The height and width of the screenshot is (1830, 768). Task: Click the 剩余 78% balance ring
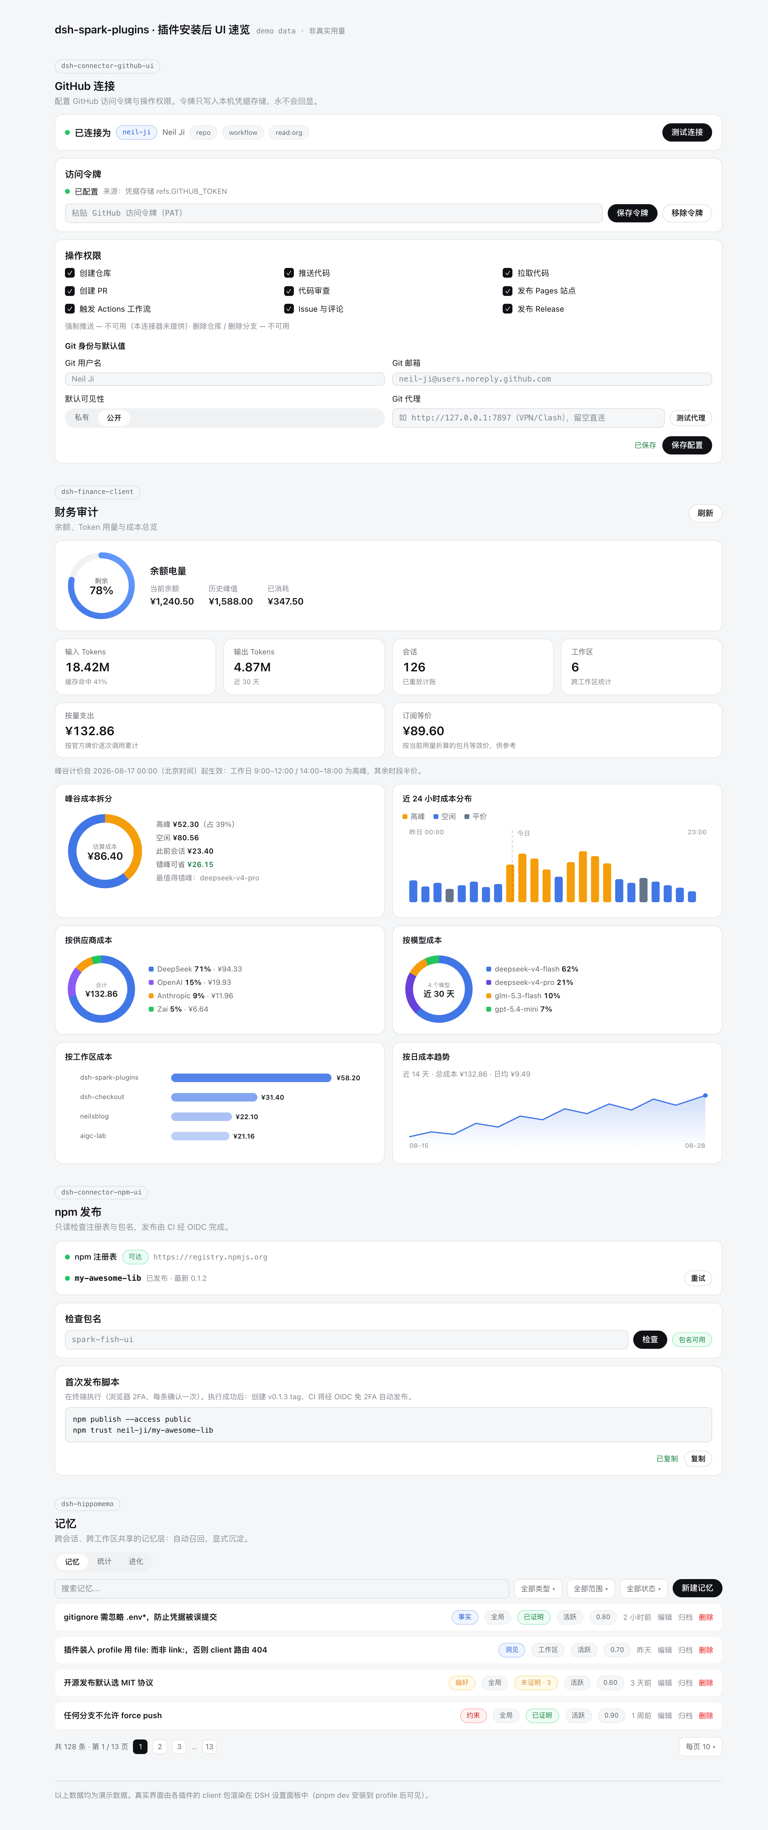coord(101,586)
